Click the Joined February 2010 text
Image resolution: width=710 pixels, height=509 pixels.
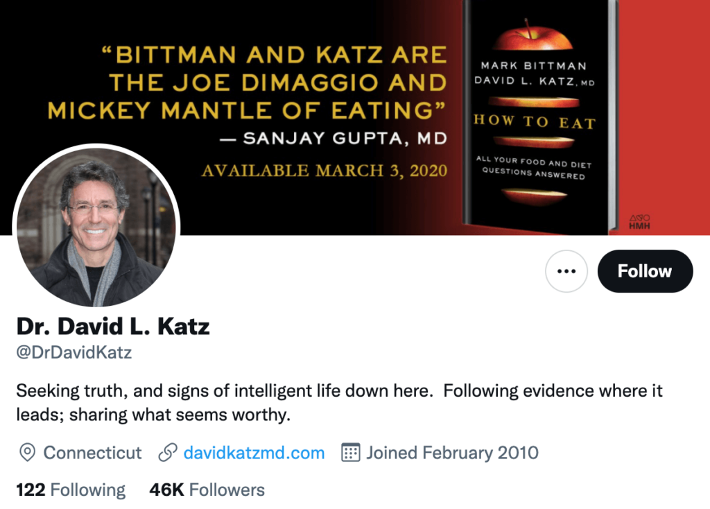(452, 454)
